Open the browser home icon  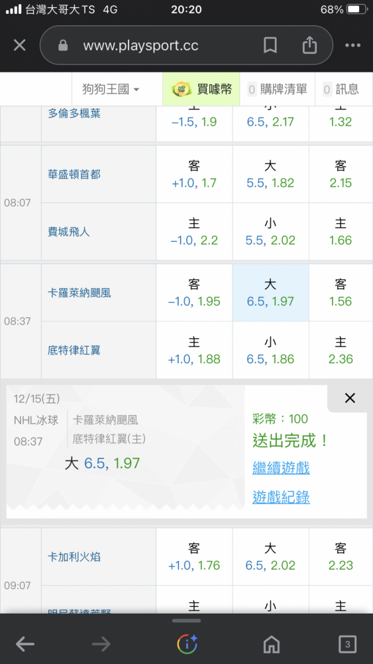271,645
